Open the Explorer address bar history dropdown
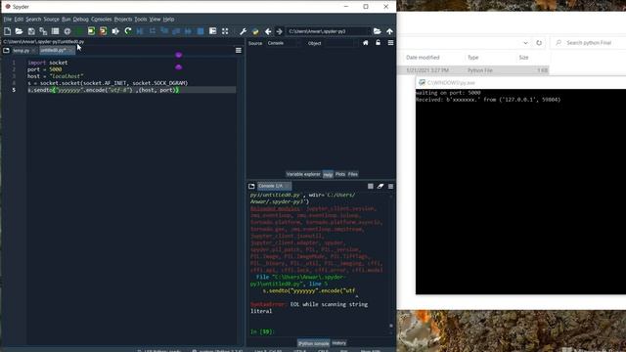626x352 pixels. tap(525, 43)
